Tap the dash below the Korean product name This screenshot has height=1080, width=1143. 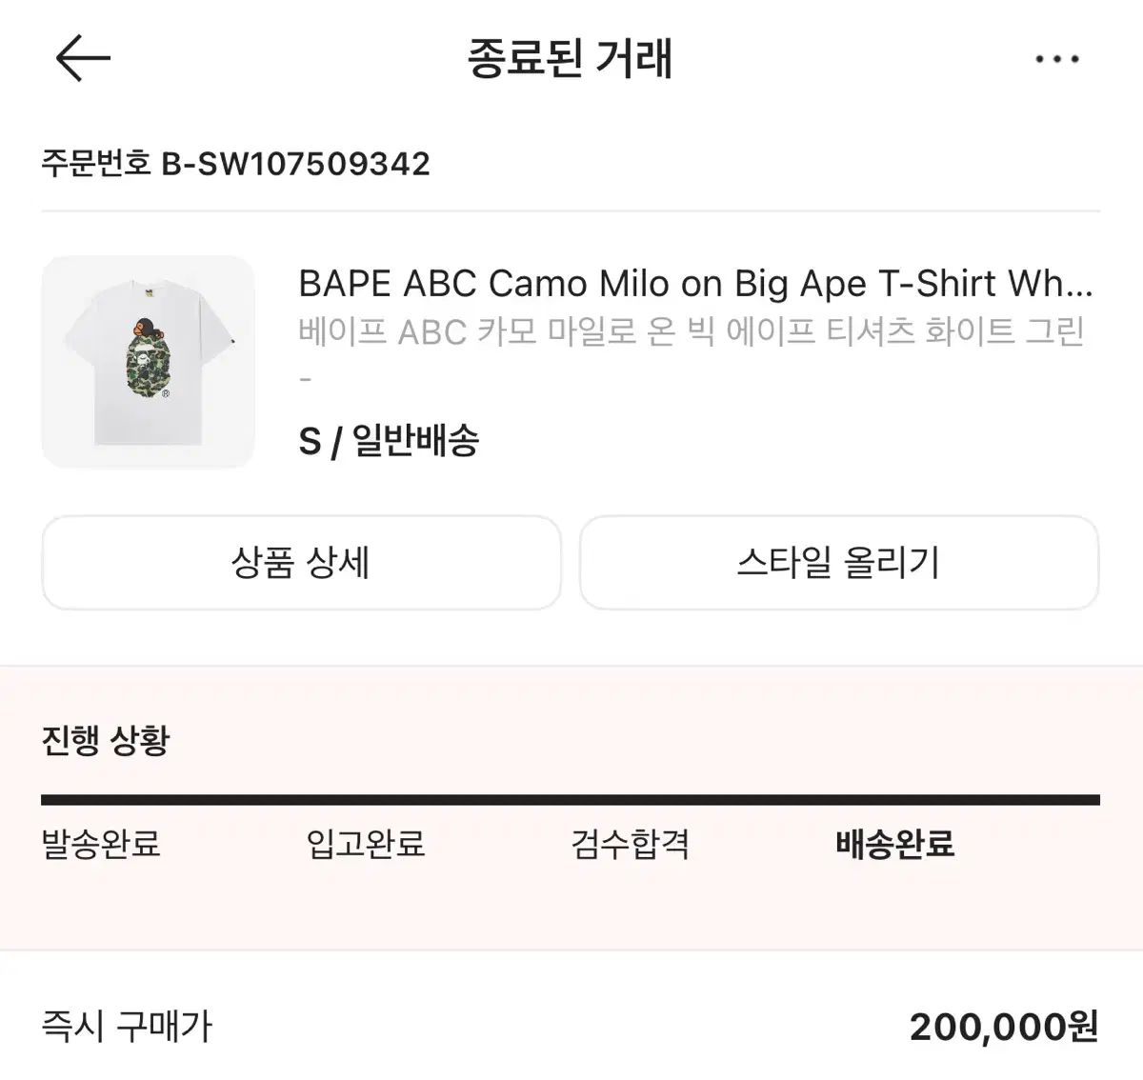click(306, 380)
